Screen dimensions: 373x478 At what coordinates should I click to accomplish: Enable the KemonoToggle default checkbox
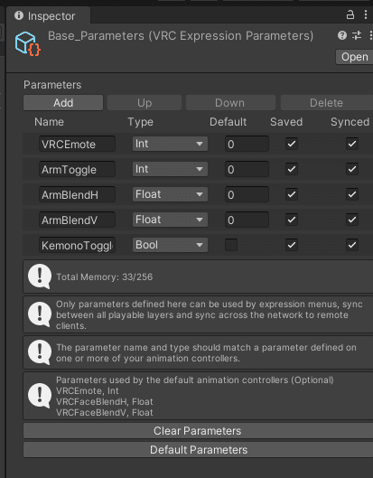231,245
